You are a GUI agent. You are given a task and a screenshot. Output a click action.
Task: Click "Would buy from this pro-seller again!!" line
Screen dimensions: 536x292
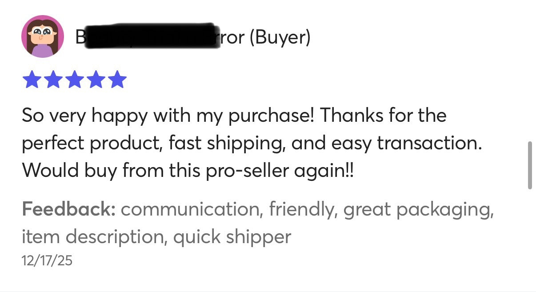188,171
